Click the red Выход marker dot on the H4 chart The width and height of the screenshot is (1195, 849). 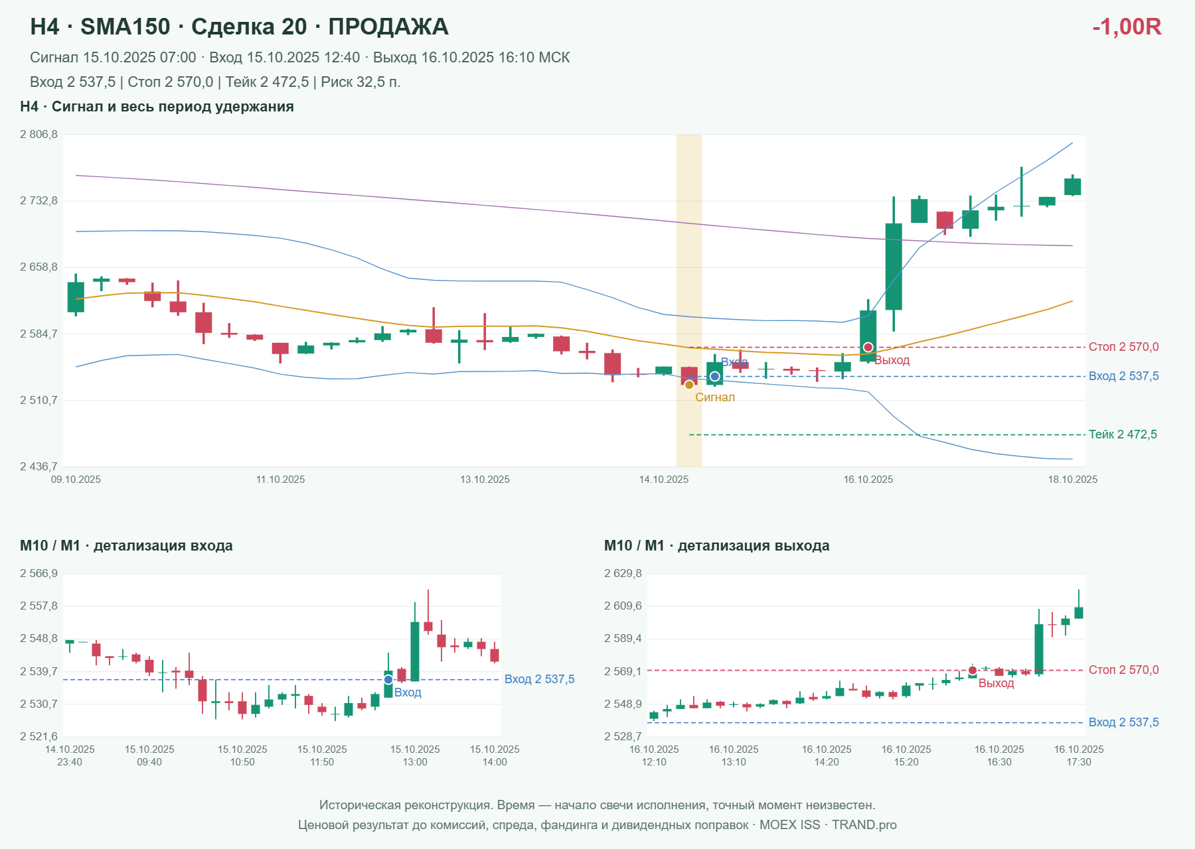tap(868, 348)
